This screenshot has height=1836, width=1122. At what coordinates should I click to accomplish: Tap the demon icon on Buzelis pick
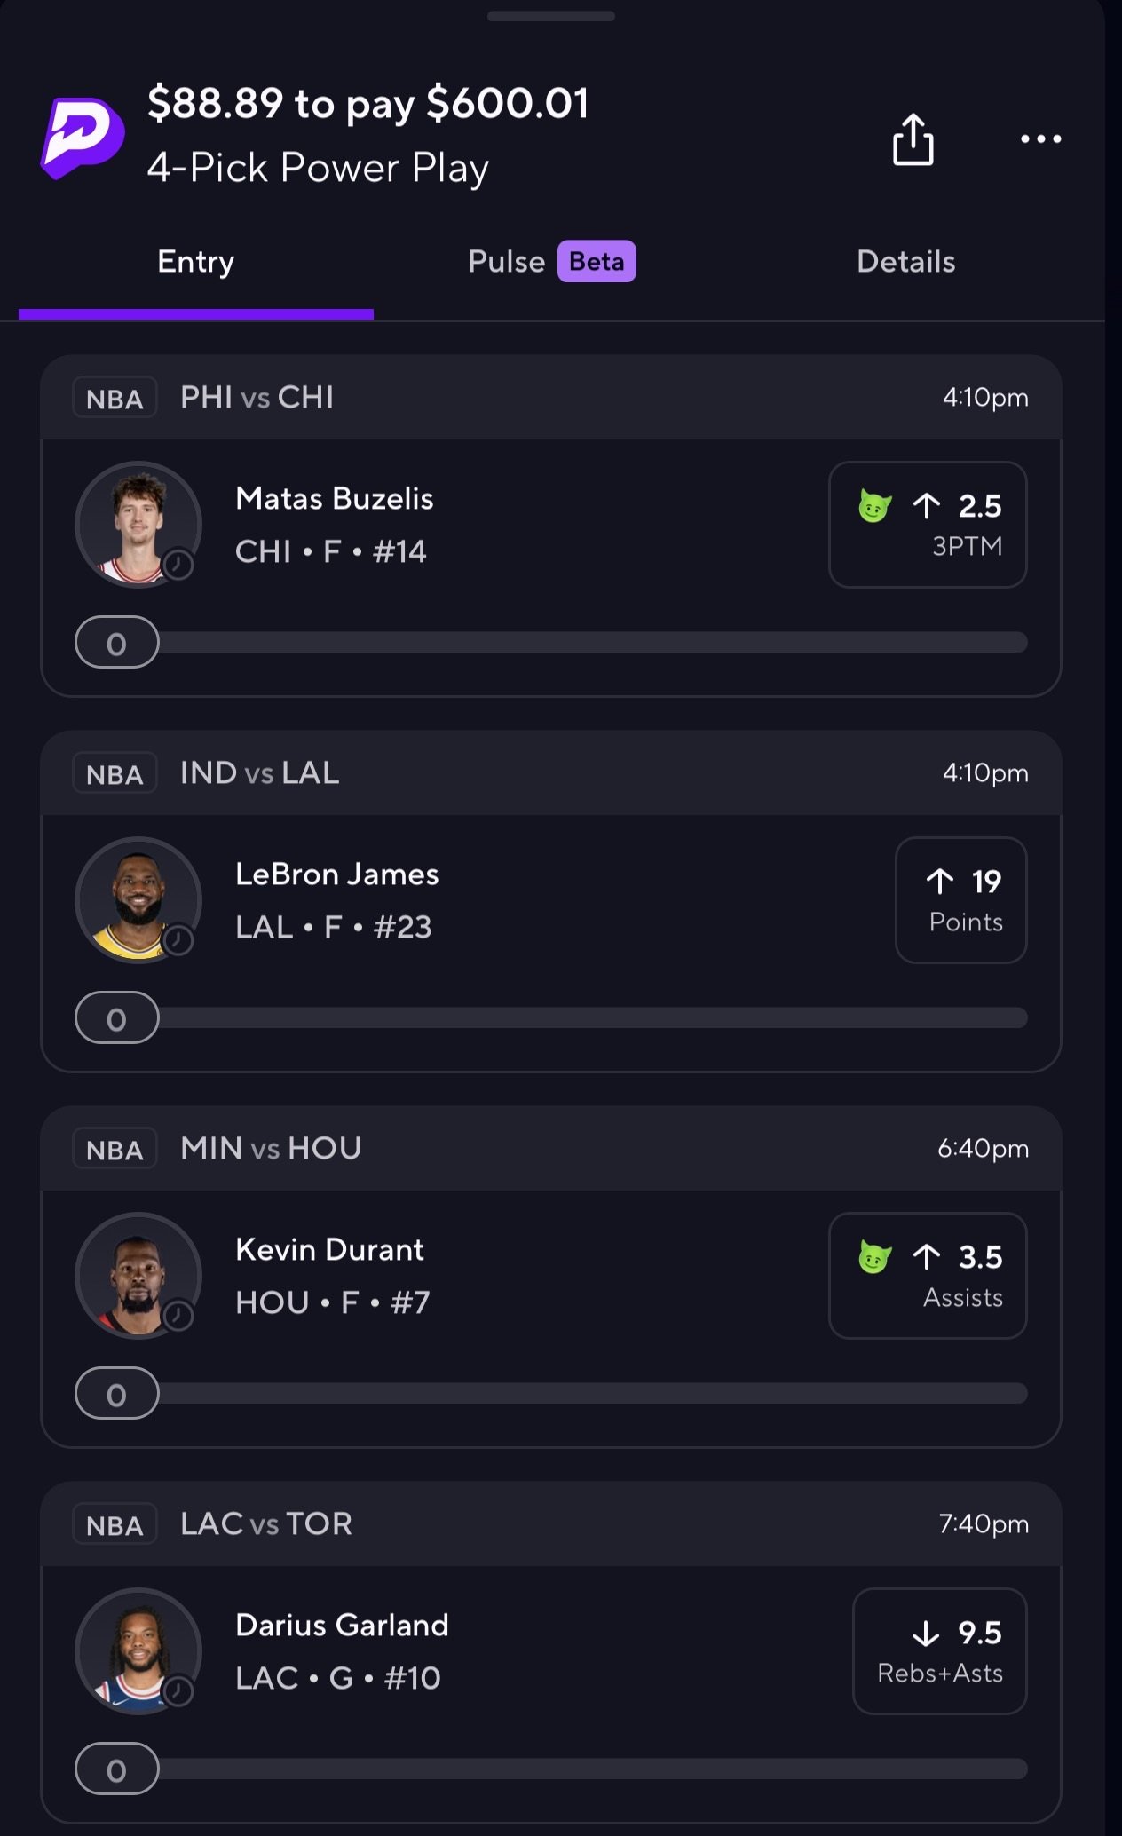(874, 506)
